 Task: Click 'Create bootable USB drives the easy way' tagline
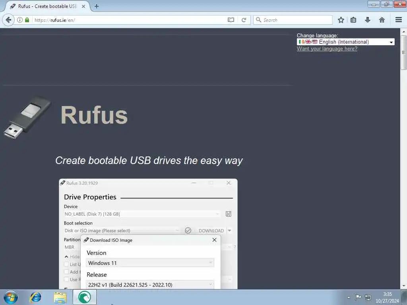coord(149,160)
